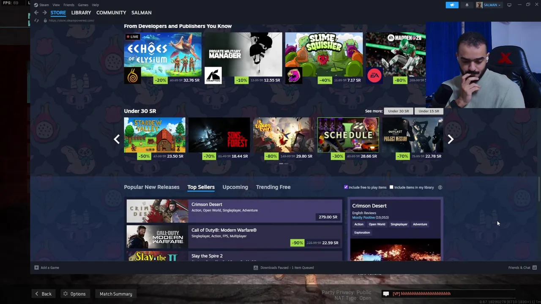Switch to the Upcoming tab
This screenshot has height=304, width=541.
[x=235, y=187]
